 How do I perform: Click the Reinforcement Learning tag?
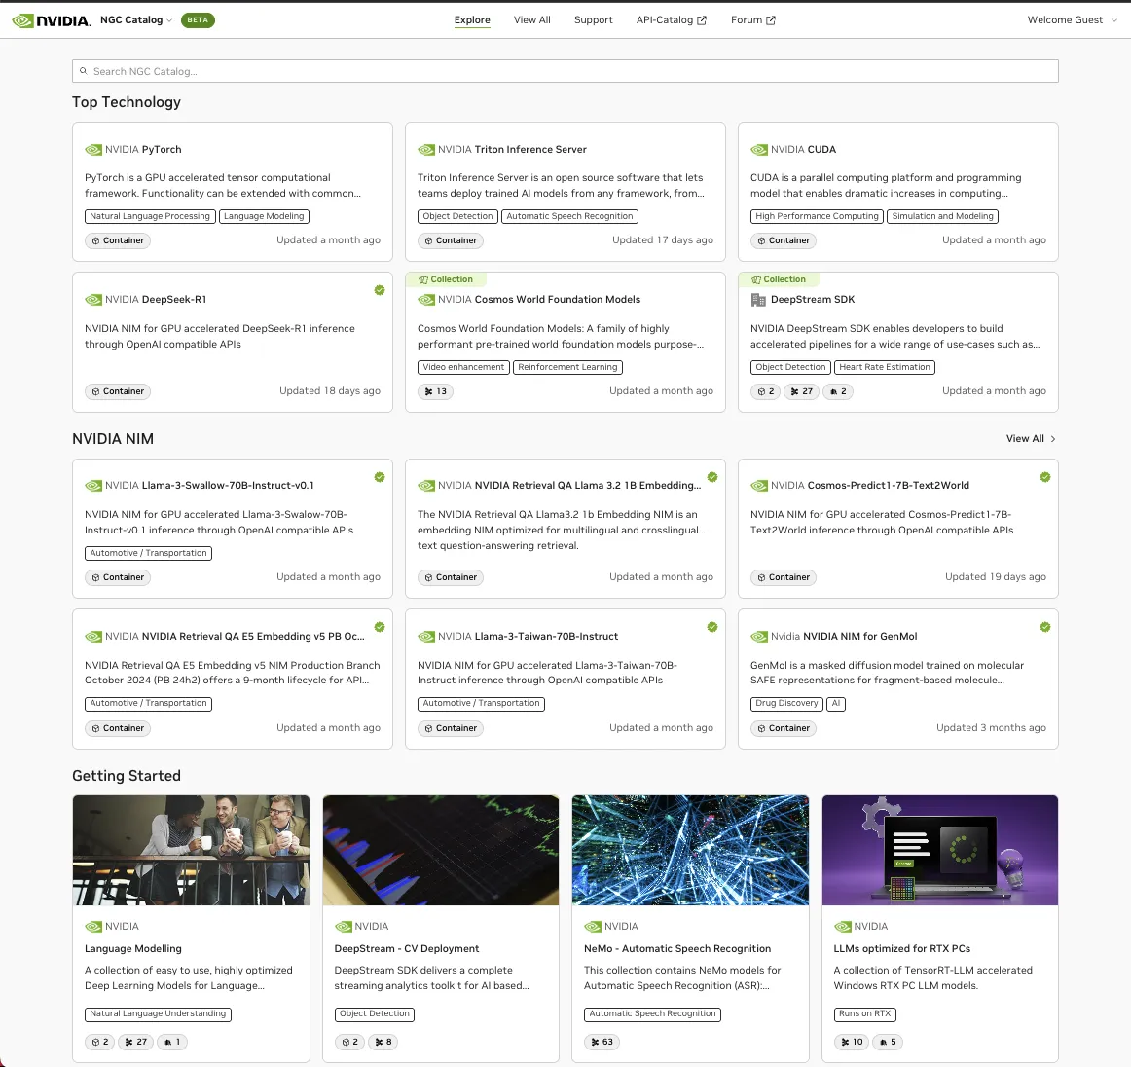click(x=567, y=367)
